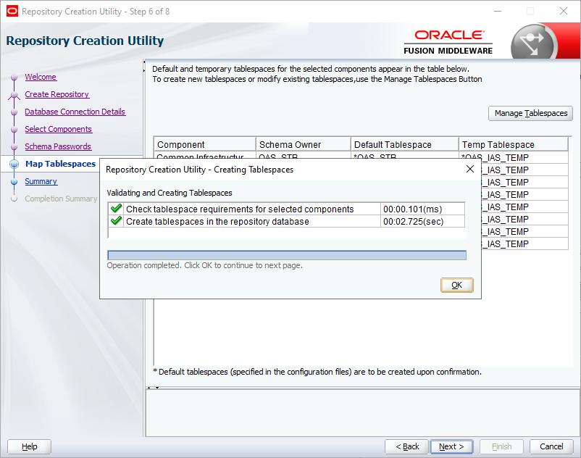Click the Map Tablespaces step bullet icon
This screenshot has height=458, width=581.
click(x=14, y=164)
